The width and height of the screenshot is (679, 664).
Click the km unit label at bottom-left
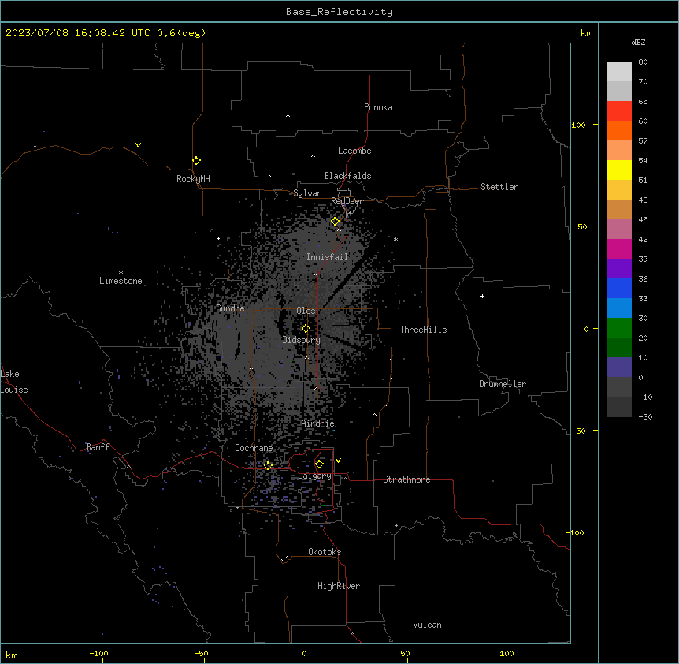coord(12,655)
